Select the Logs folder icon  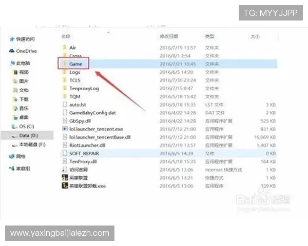click(x=65, y=72)
